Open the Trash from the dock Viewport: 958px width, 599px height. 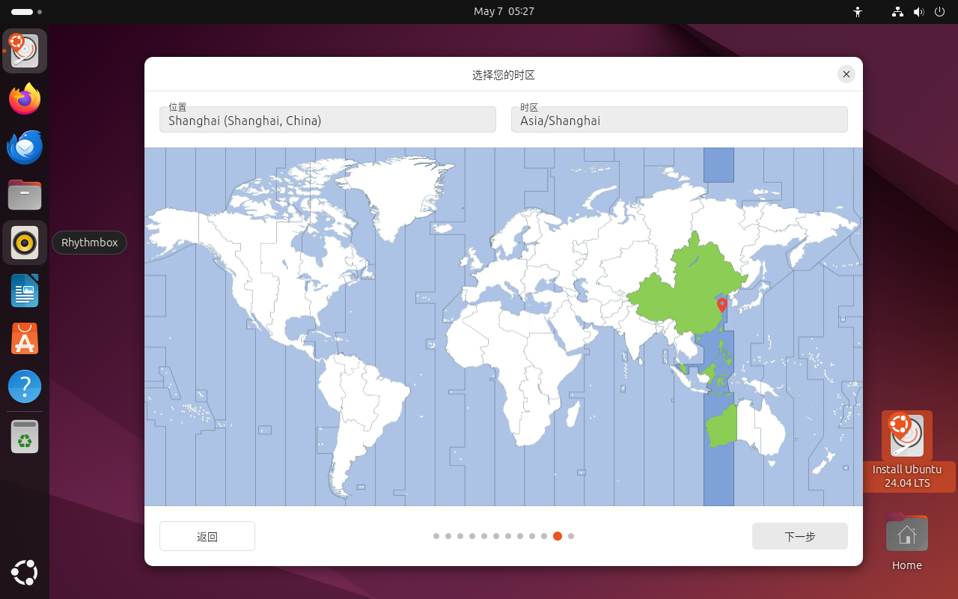pyautogui.click(x=25, y=437)
